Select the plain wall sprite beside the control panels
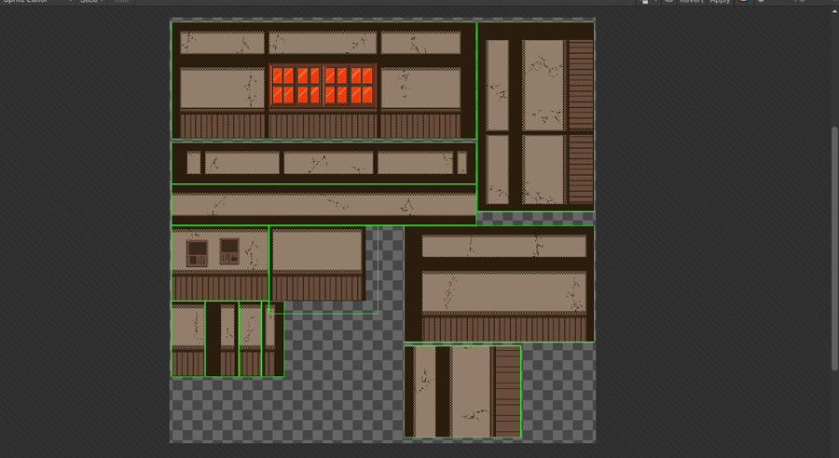This screenshot has width=839, height=458. tap(317, 265)
